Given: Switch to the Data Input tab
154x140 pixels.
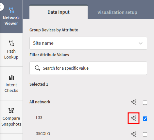Looking at the screenshot, I should (59, 12).
